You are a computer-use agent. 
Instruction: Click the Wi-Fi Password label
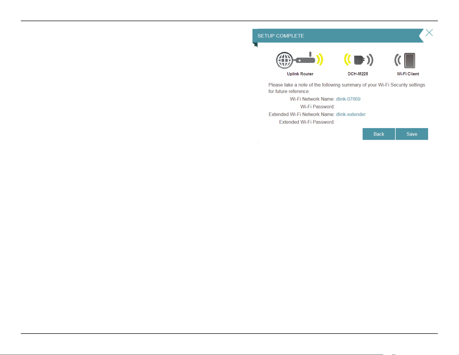pos(317,107)
